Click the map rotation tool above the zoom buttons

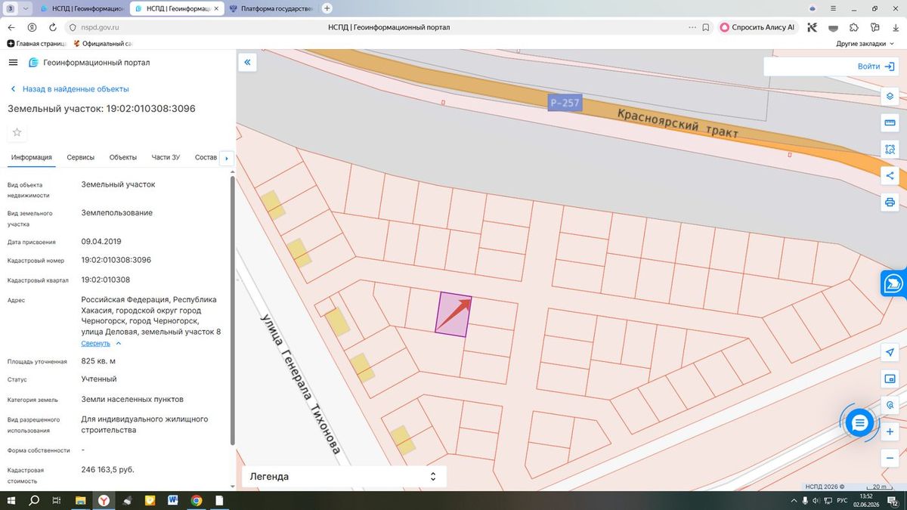coord(890,406)
